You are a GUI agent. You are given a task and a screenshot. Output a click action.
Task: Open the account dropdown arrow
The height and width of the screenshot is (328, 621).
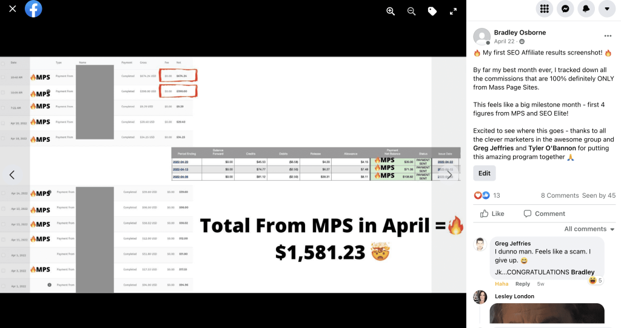click(x=606, y=8)
